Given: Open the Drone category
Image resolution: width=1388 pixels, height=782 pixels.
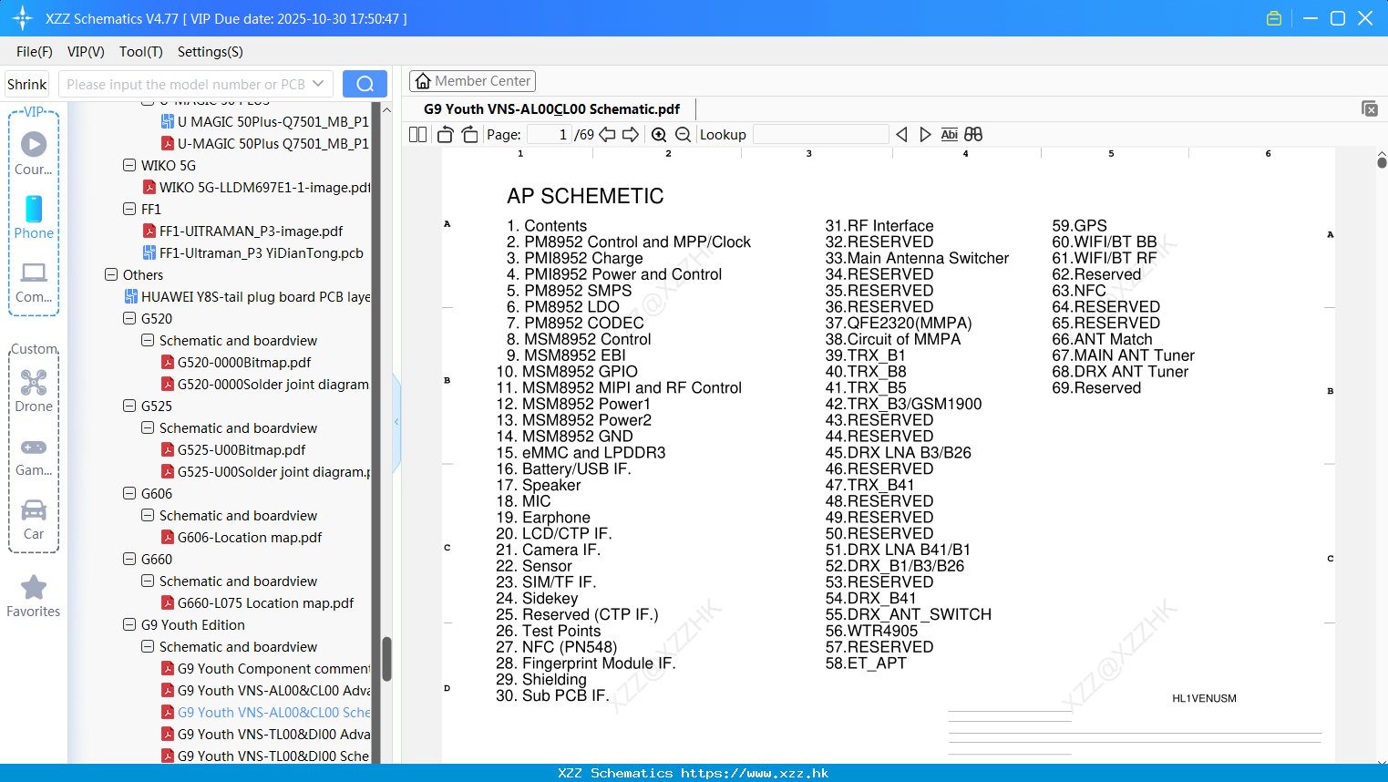Looking at the screenshot, I should tap(34, 390).
